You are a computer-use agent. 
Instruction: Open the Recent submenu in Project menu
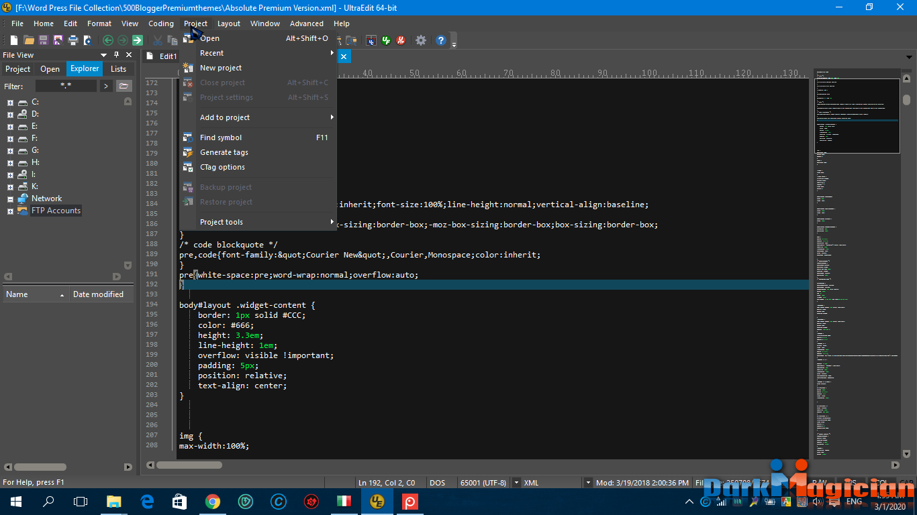point(258,53)
